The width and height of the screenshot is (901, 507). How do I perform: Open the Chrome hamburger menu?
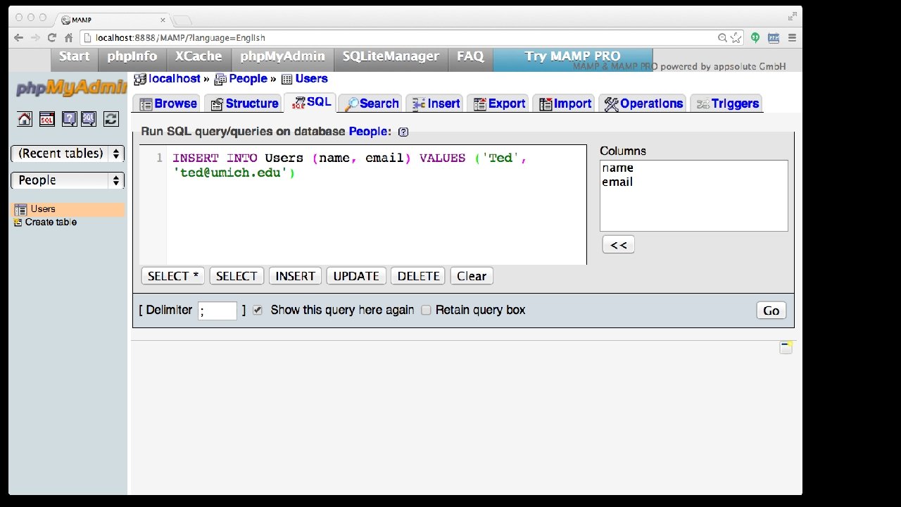792,37
